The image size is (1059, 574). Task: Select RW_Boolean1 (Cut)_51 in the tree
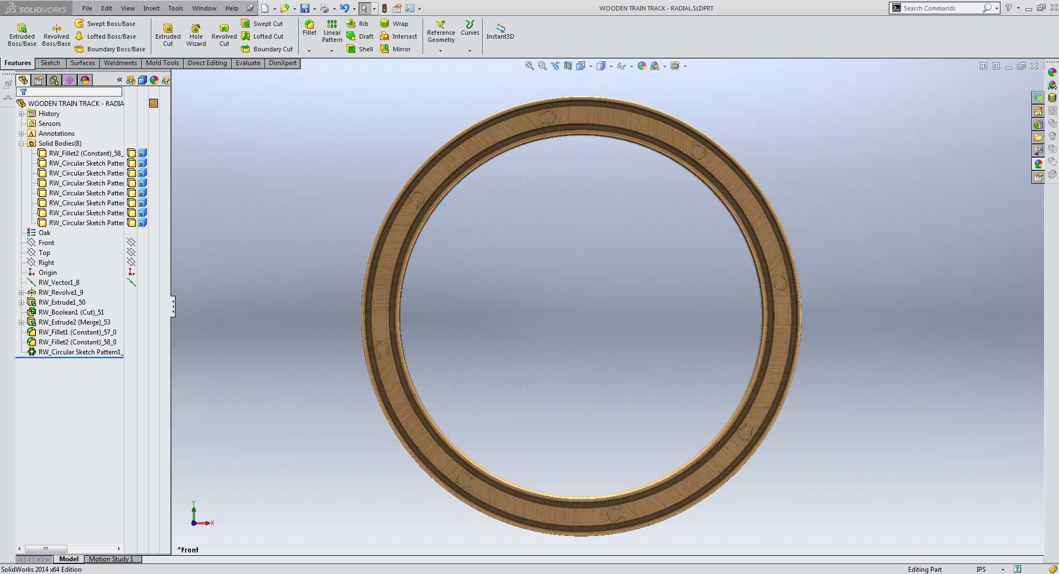tap(71, 312)
